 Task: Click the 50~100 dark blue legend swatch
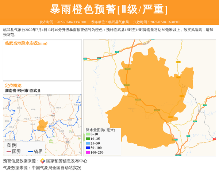(88, 148)
